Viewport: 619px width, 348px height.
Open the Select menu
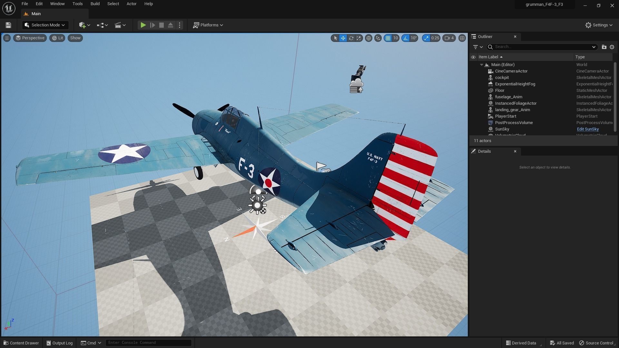pyautogui.click(x=113, y=4)
